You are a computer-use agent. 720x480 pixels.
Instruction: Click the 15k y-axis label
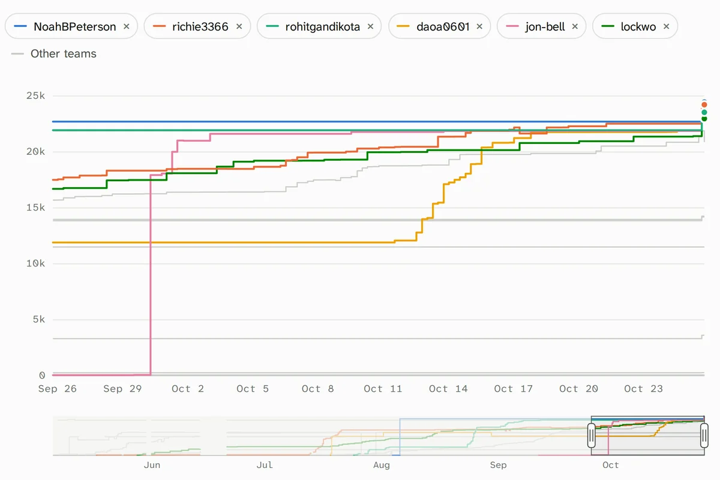point(35,208)
